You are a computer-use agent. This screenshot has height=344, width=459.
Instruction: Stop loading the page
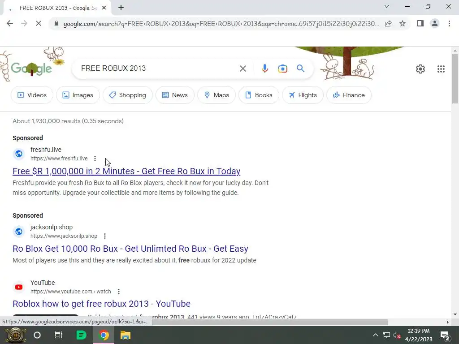39,23
